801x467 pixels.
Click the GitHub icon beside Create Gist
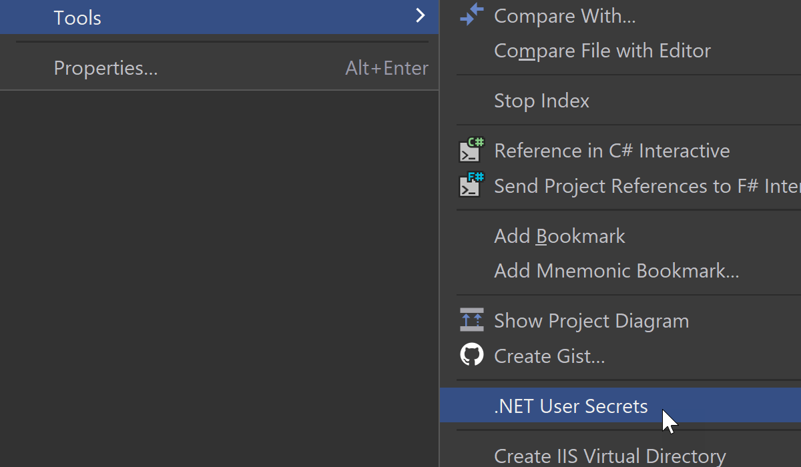[x=472, y=355]
